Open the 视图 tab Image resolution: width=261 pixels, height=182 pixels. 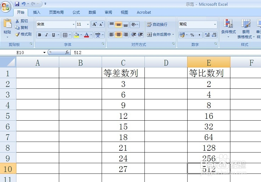[x=124, y=12]
